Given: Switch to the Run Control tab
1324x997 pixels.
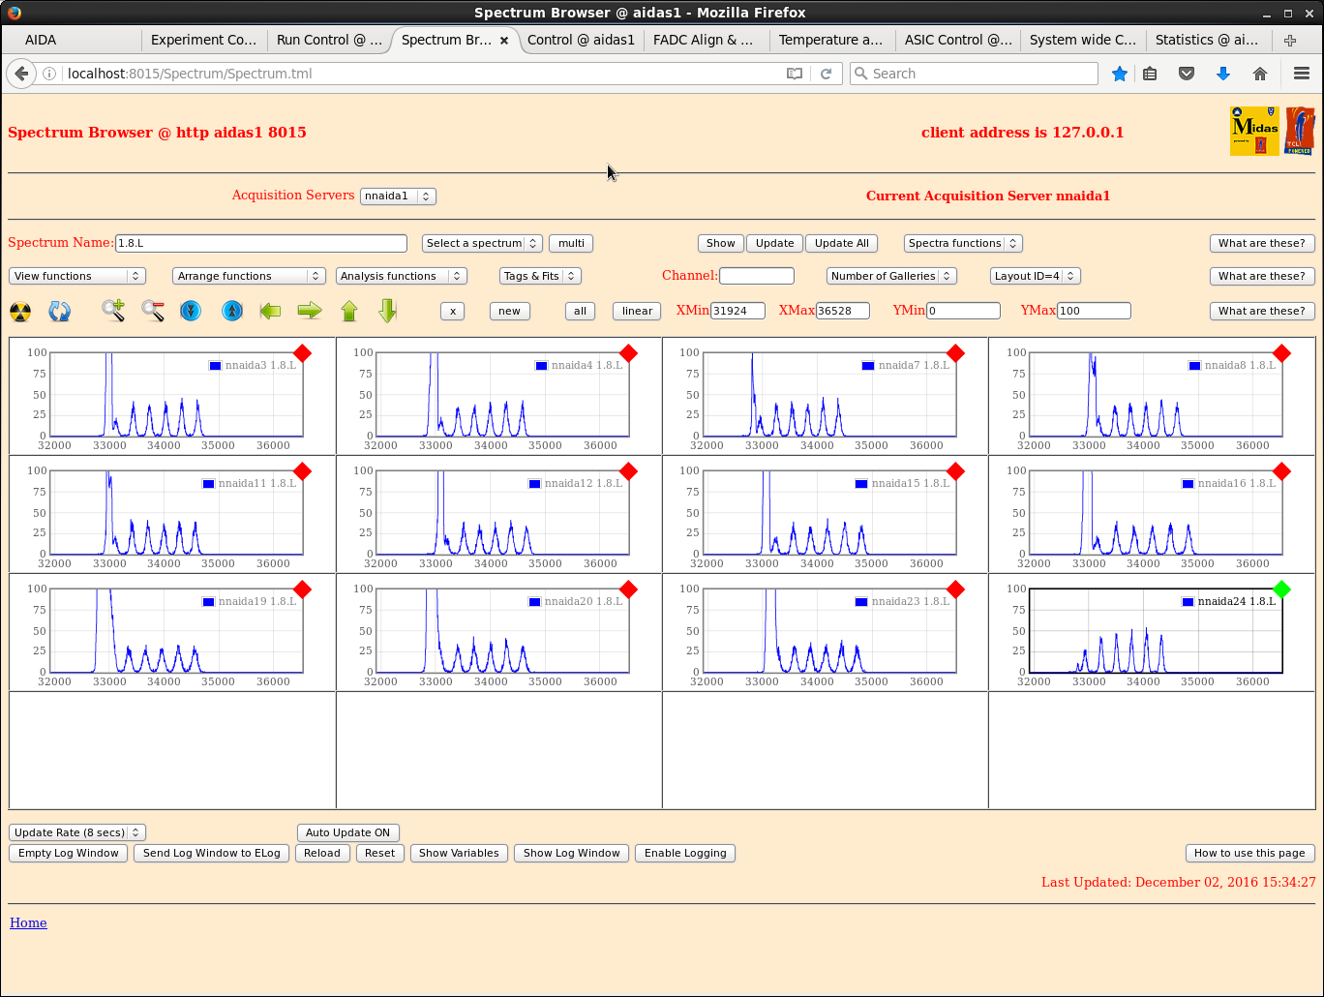Looking at the screenshot, I should (328, 40).
